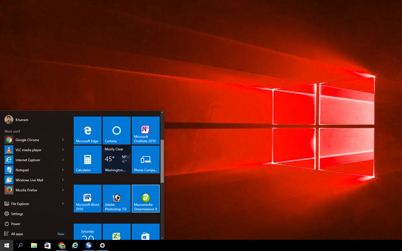Launch Adobe Photoshop 7.0 tile

coord(116,199)
